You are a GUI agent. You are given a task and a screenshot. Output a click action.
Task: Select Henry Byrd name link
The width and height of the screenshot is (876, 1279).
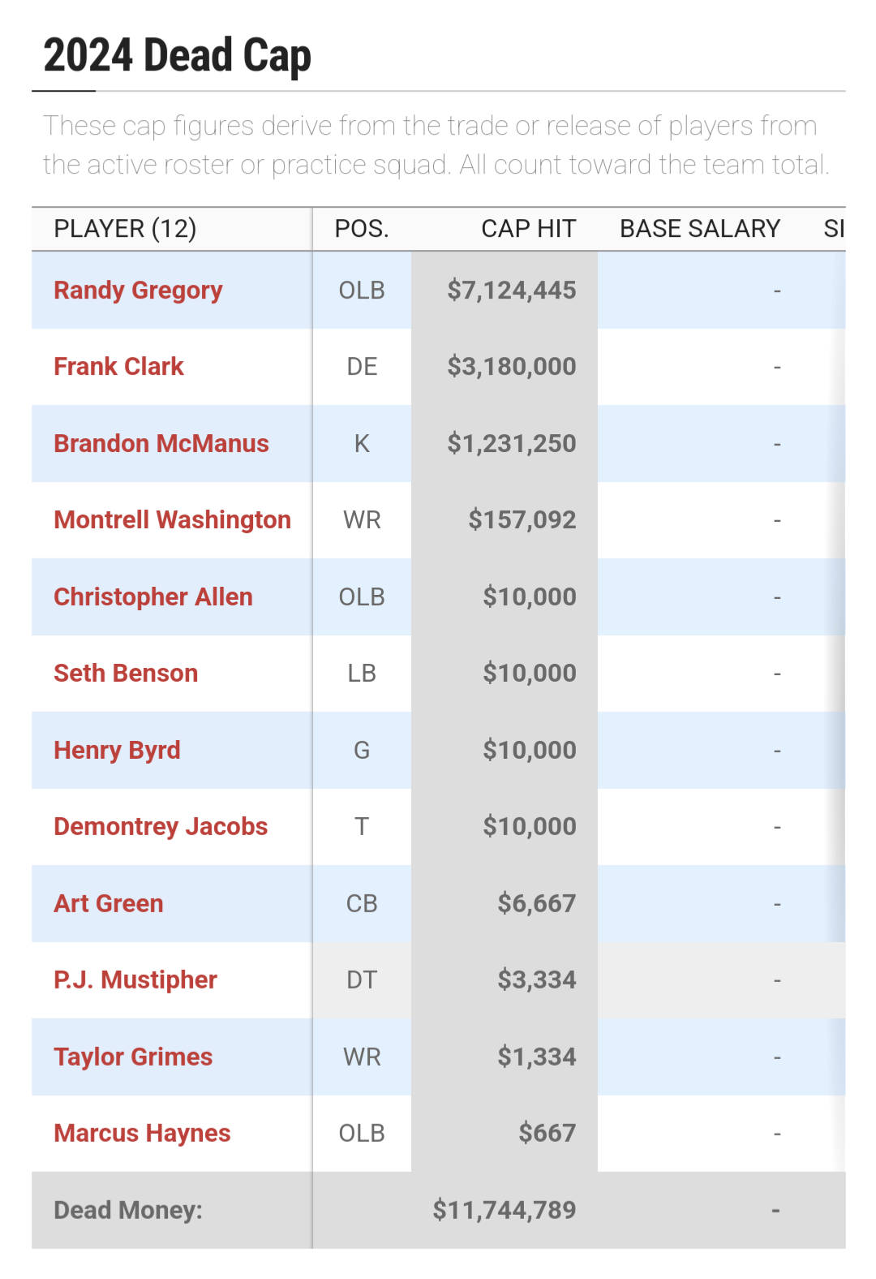pyautogui.click(x=117, y=751)
